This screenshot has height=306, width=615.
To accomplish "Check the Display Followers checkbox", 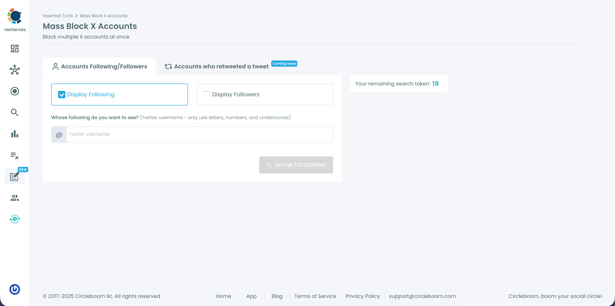I will (x=207, y=95).
